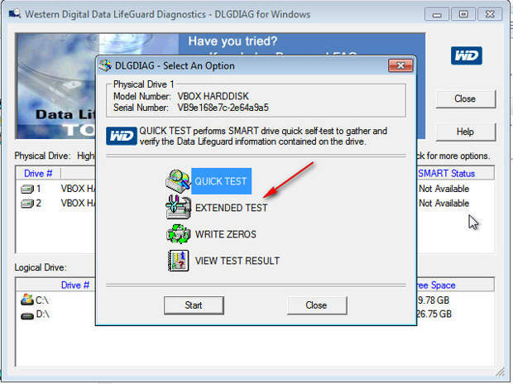Open Help in the main window
This screenshot has height=384, width=513.
pos(465,132)
